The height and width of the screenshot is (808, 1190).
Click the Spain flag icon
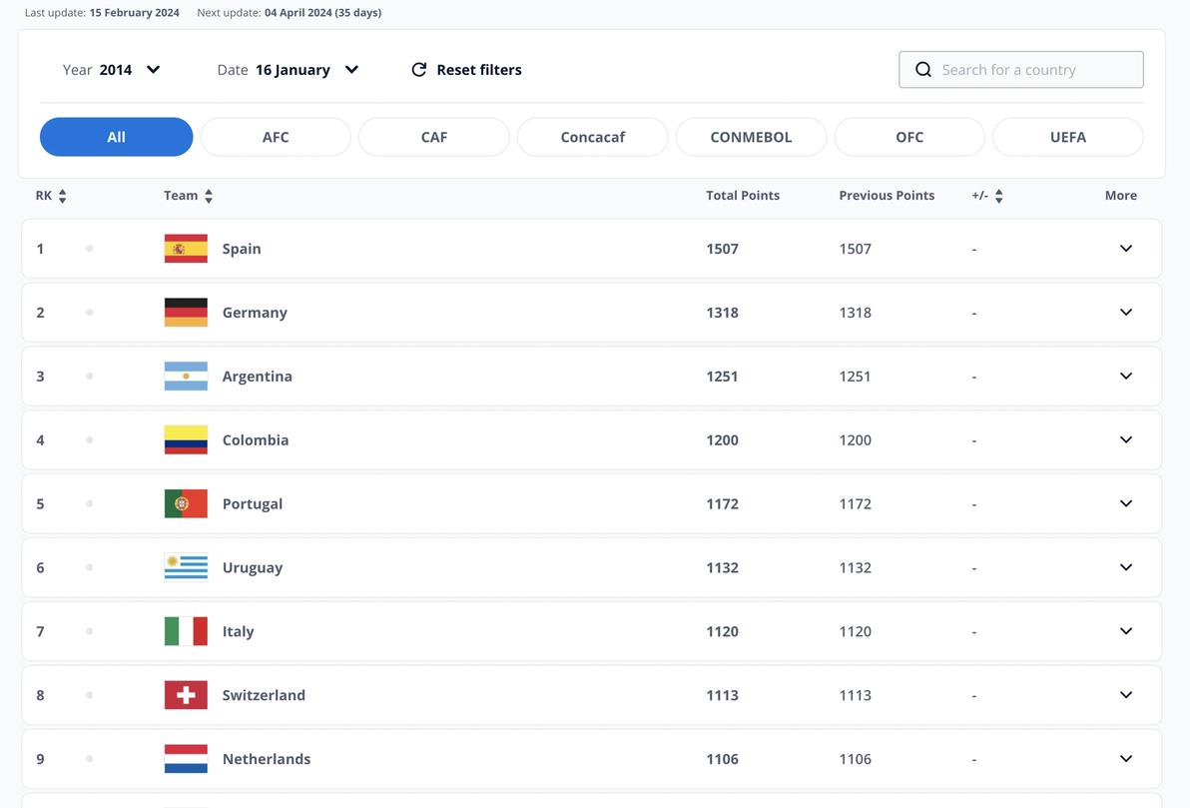point(186,249)
